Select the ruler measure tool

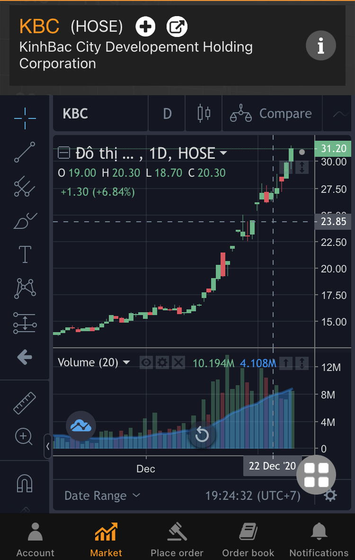click(25, 403)
